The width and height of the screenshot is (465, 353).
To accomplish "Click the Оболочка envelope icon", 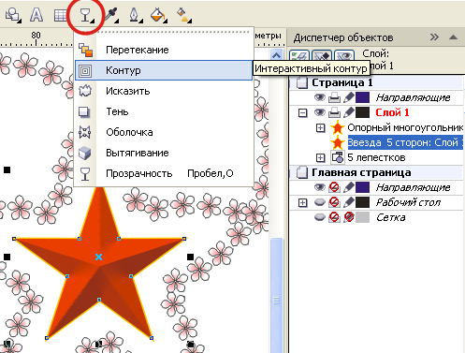I will click(x=85, y=132).
